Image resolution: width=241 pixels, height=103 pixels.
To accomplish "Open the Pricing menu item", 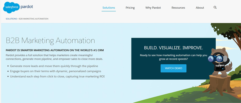I will [130, 8].
